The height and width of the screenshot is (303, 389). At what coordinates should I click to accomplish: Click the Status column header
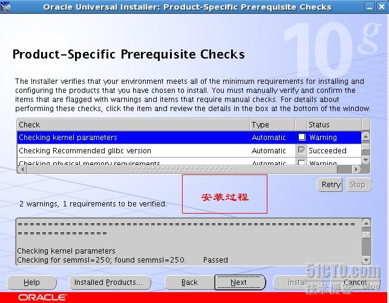[x=334, y=124]
